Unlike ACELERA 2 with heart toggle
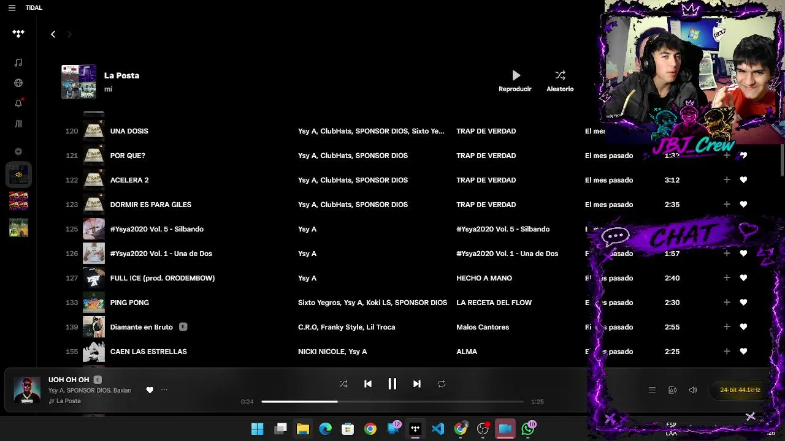785x441 pixels. pos(743,180)
